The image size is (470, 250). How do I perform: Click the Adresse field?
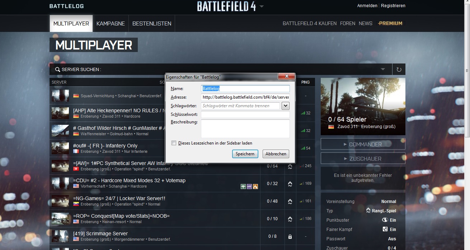coord(245,97)
